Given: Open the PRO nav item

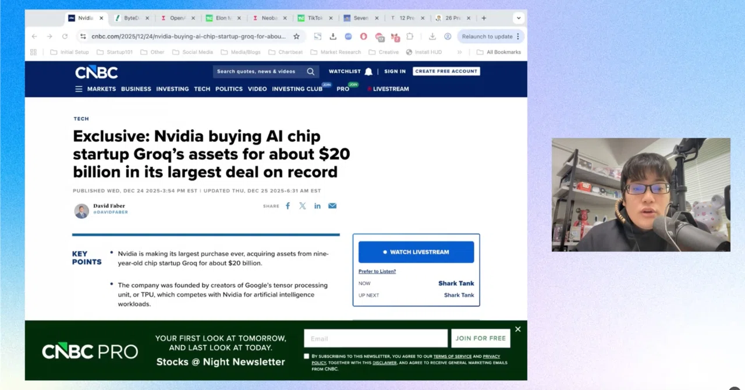Looking at the screenshot, I should 343,89.
